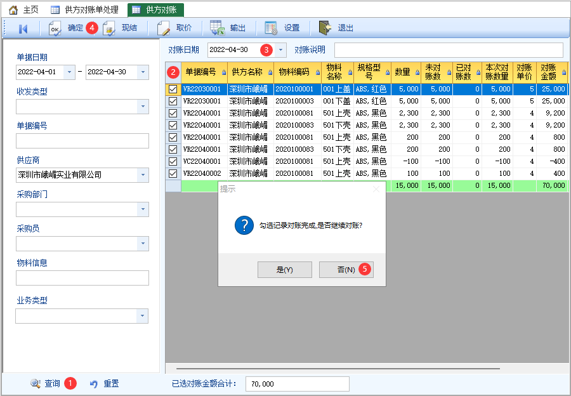The height and width of the screenshot is (396, 571).
Task: Close the 提示 dialog with X
Action: point(376,188)
